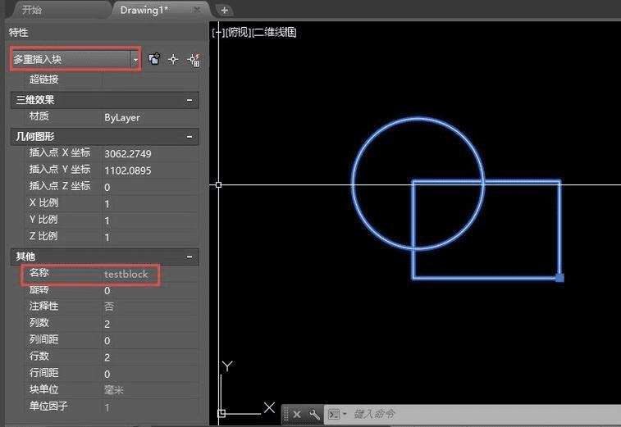621x427 pixels.
Task: Collapse the 其他 section
Action: point(189,257)
